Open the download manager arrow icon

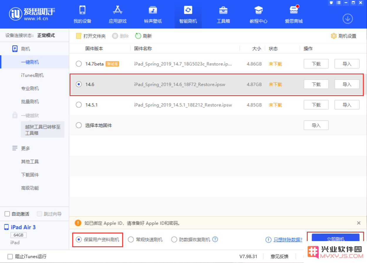[x=348, y=19]
